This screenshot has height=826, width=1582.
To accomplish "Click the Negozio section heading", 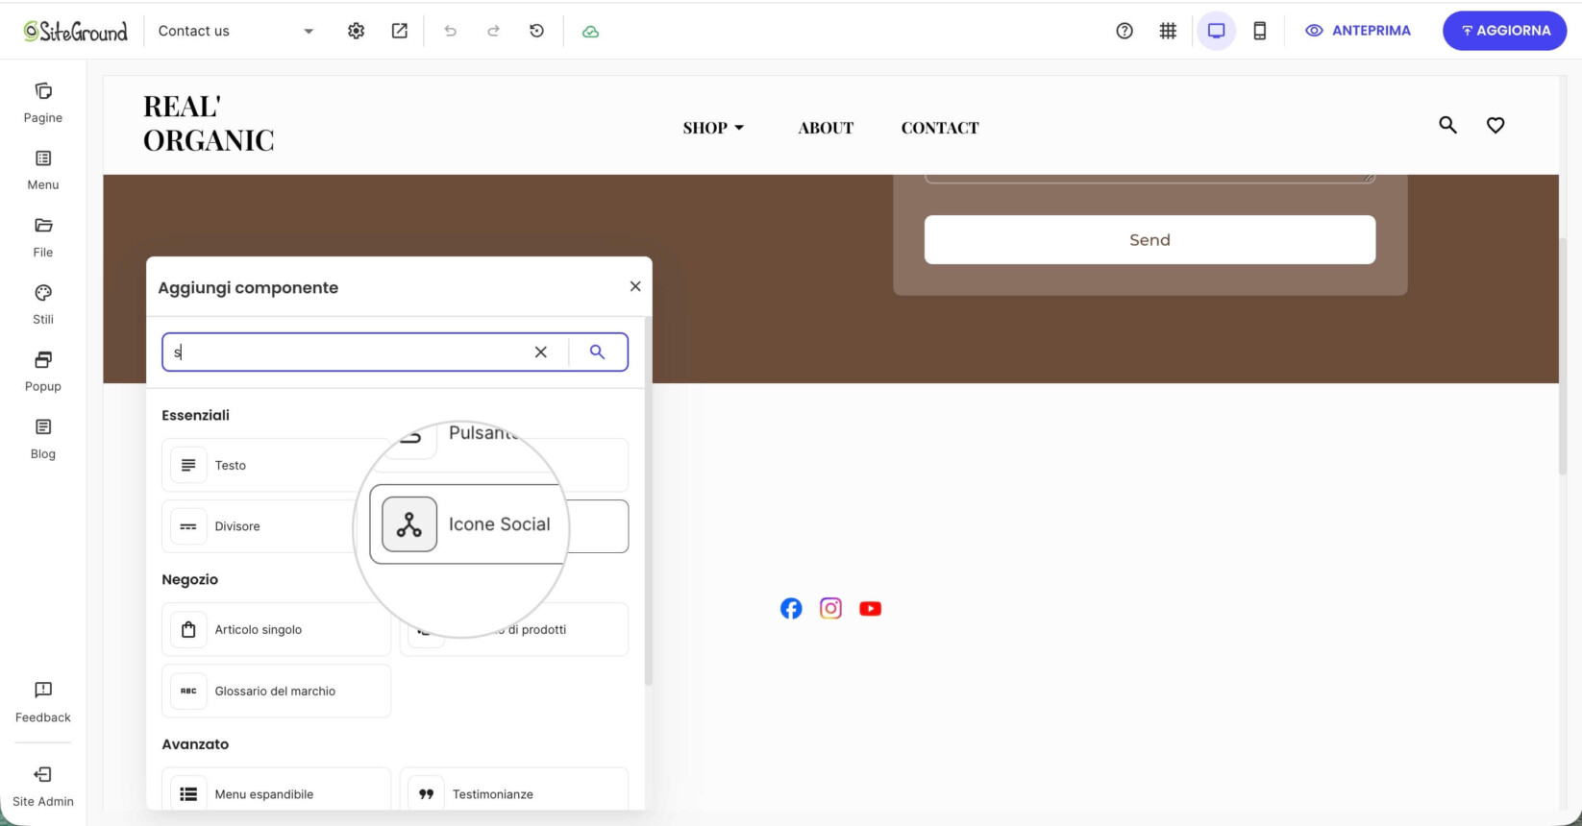I will 189,579.
